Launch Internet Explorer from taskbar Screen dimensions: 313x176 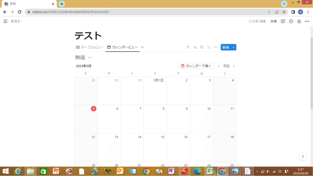click(x=18, y=171)
